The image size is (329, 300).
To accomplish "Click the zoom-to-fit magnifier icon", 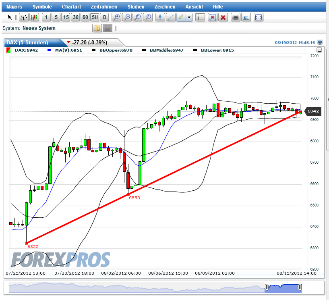I will [x=137, y=17].
